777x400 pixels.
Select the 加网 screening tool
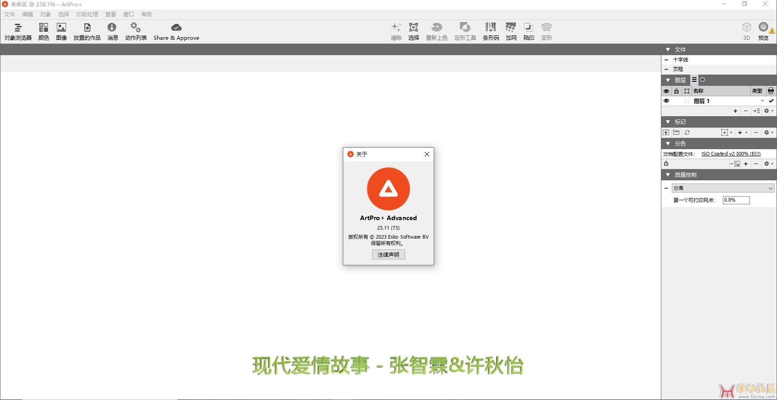coord(511,32)
